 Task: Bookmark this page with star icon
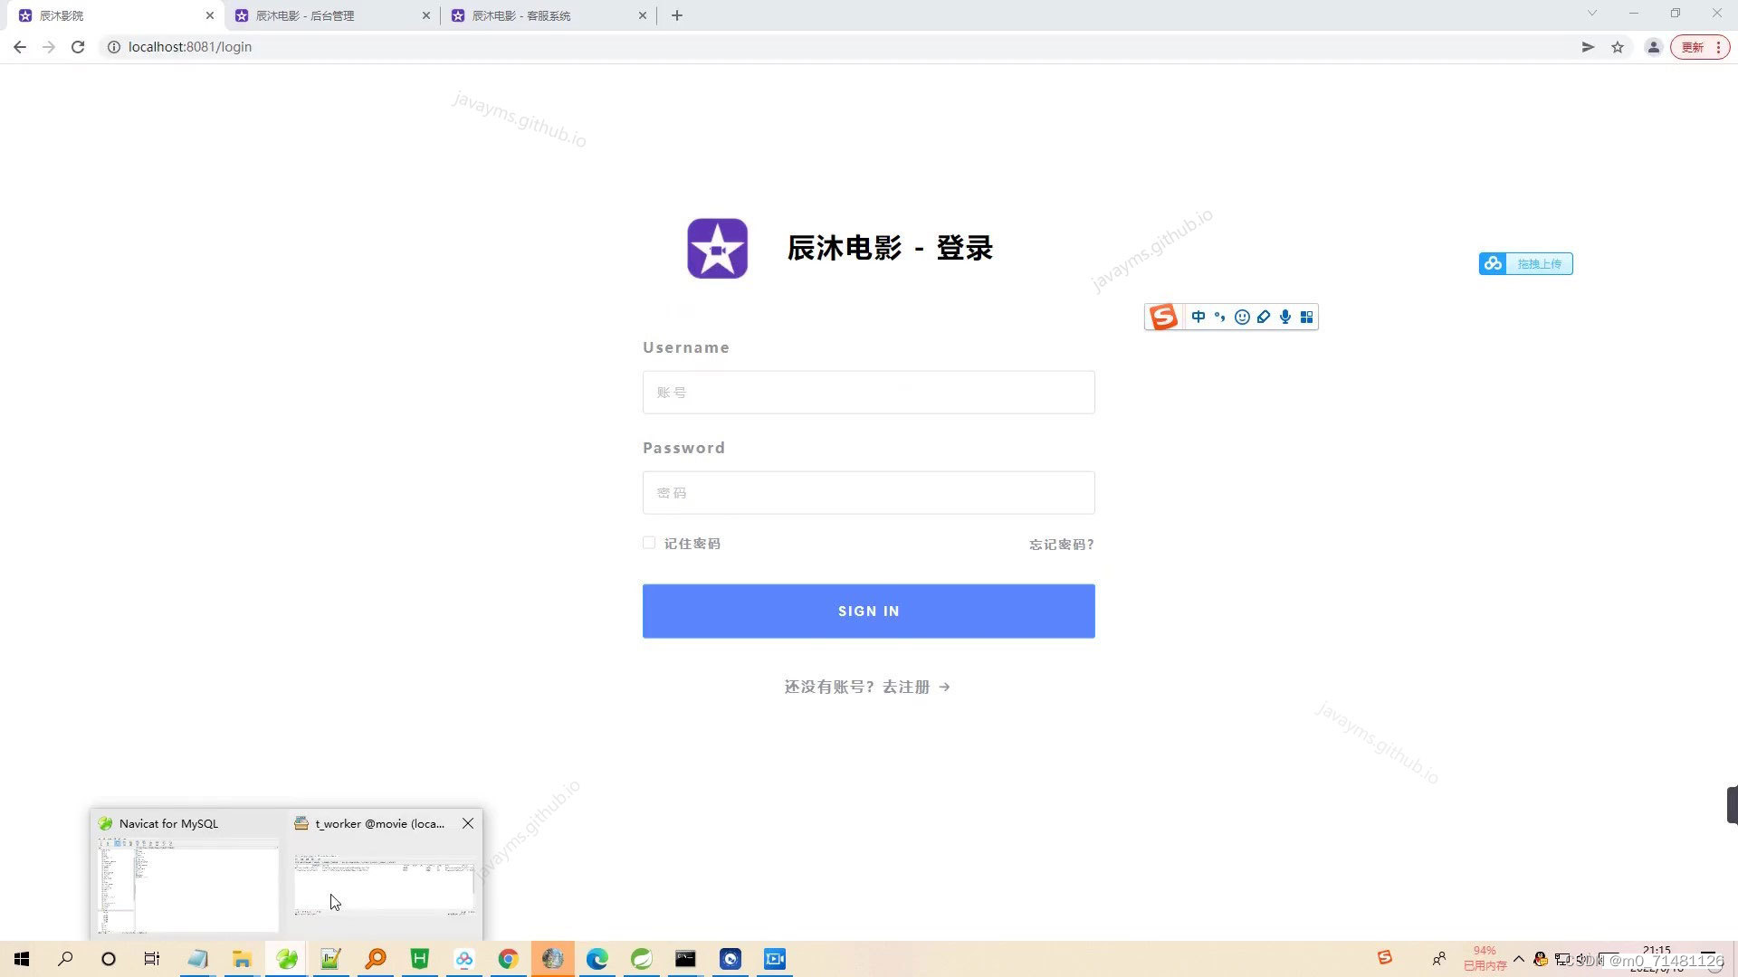(1618, 47)
